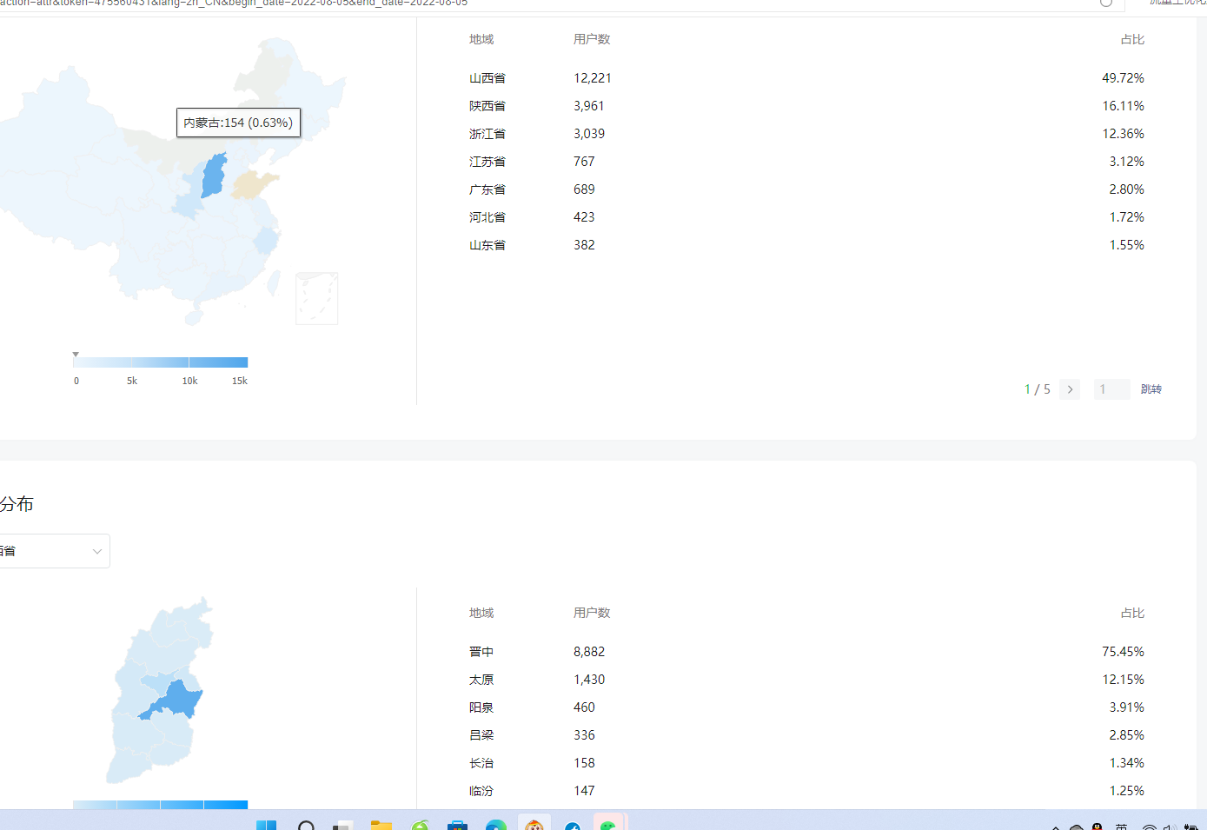
Task: Click 晋中 row in city table
Action: (x=806, y=652)
